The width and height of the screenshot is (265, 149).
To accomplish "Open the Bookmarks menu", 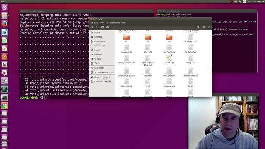I will [115, 22].
